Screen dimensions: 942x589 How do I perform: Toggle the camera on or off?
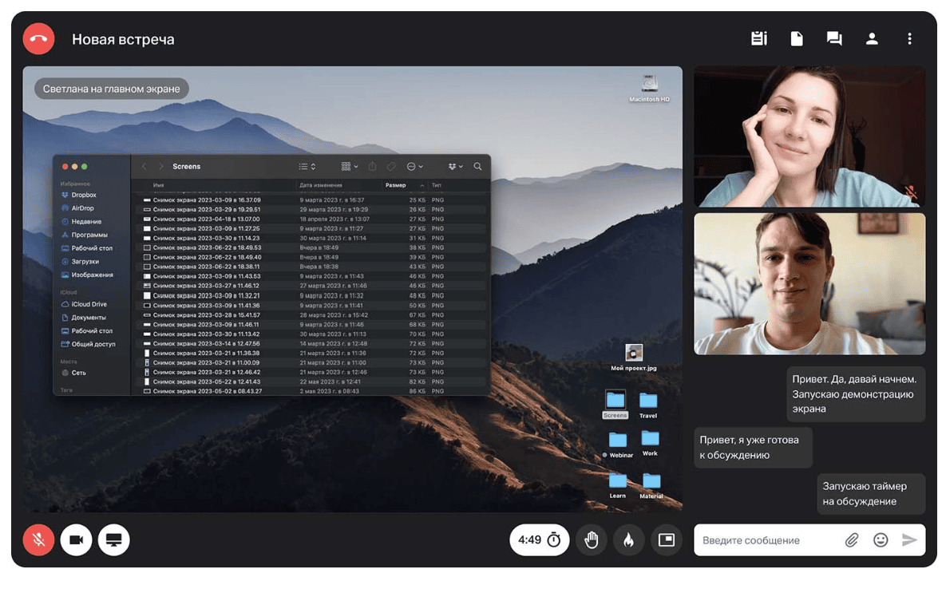(76, 540)
